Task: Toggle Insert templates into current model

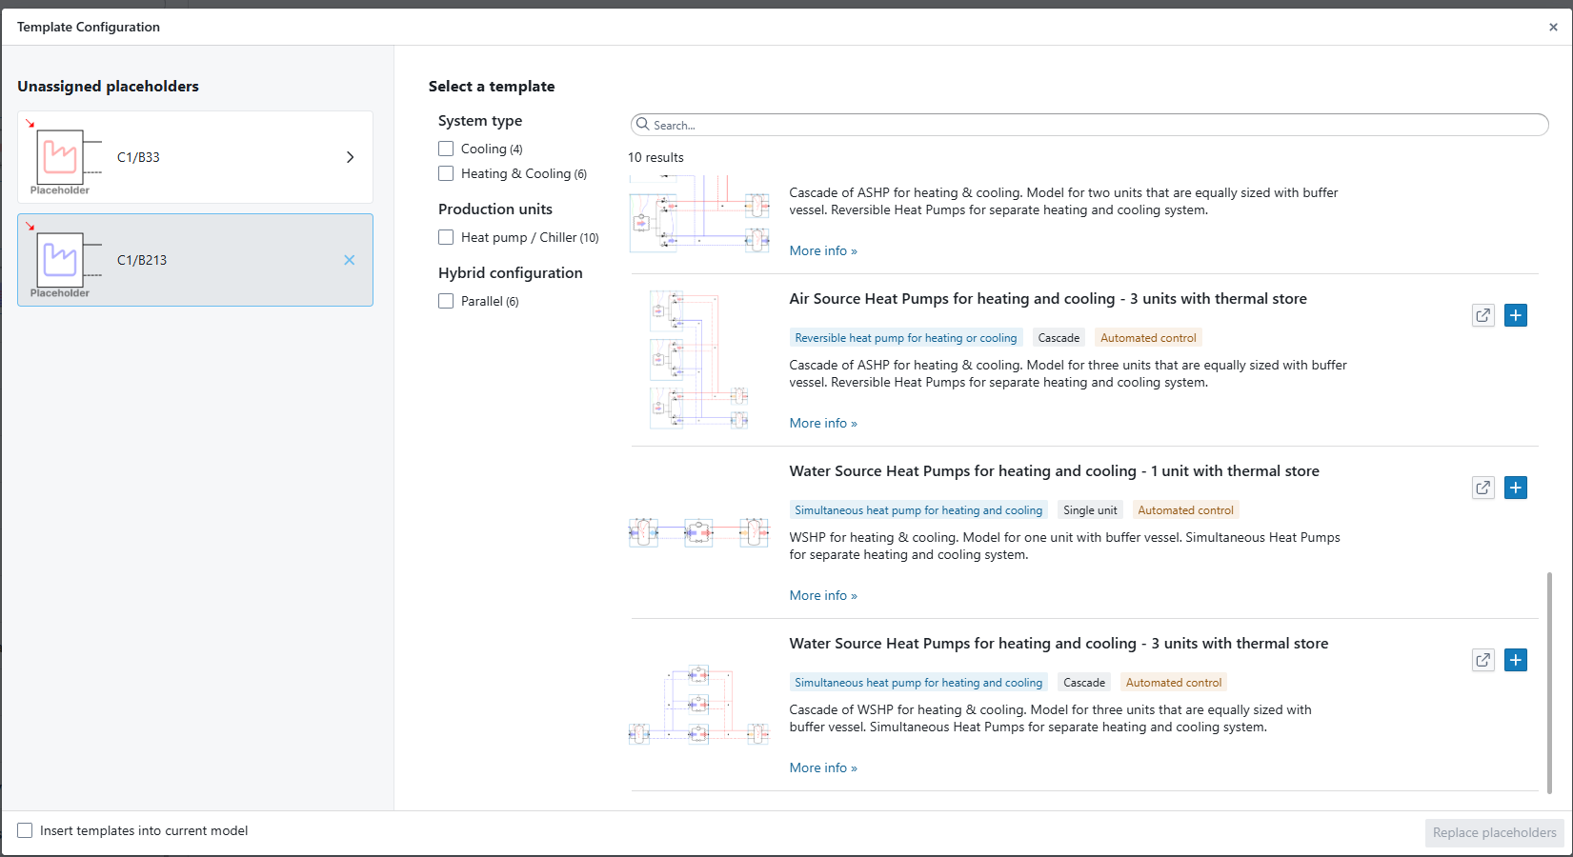Action: tap(26, 830)
